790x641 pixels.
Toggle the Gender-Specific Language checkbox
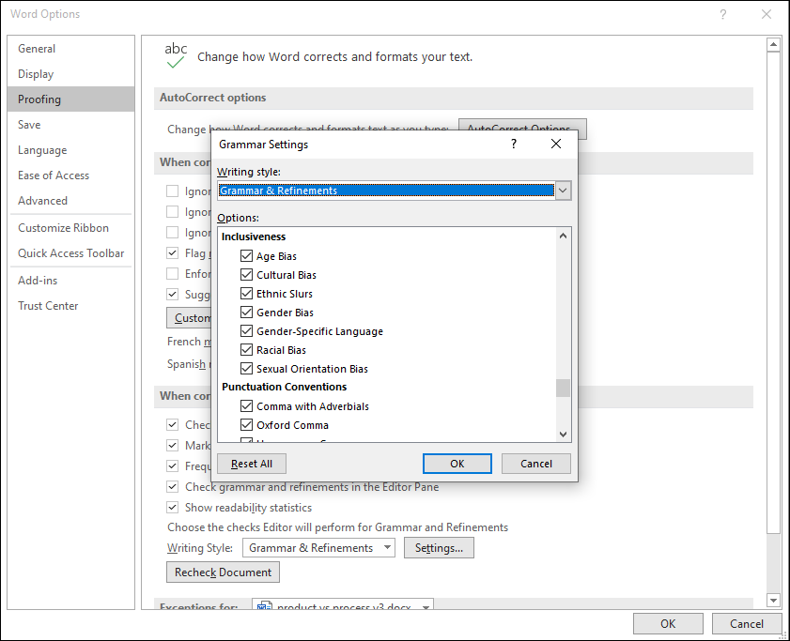coord(246,331)
